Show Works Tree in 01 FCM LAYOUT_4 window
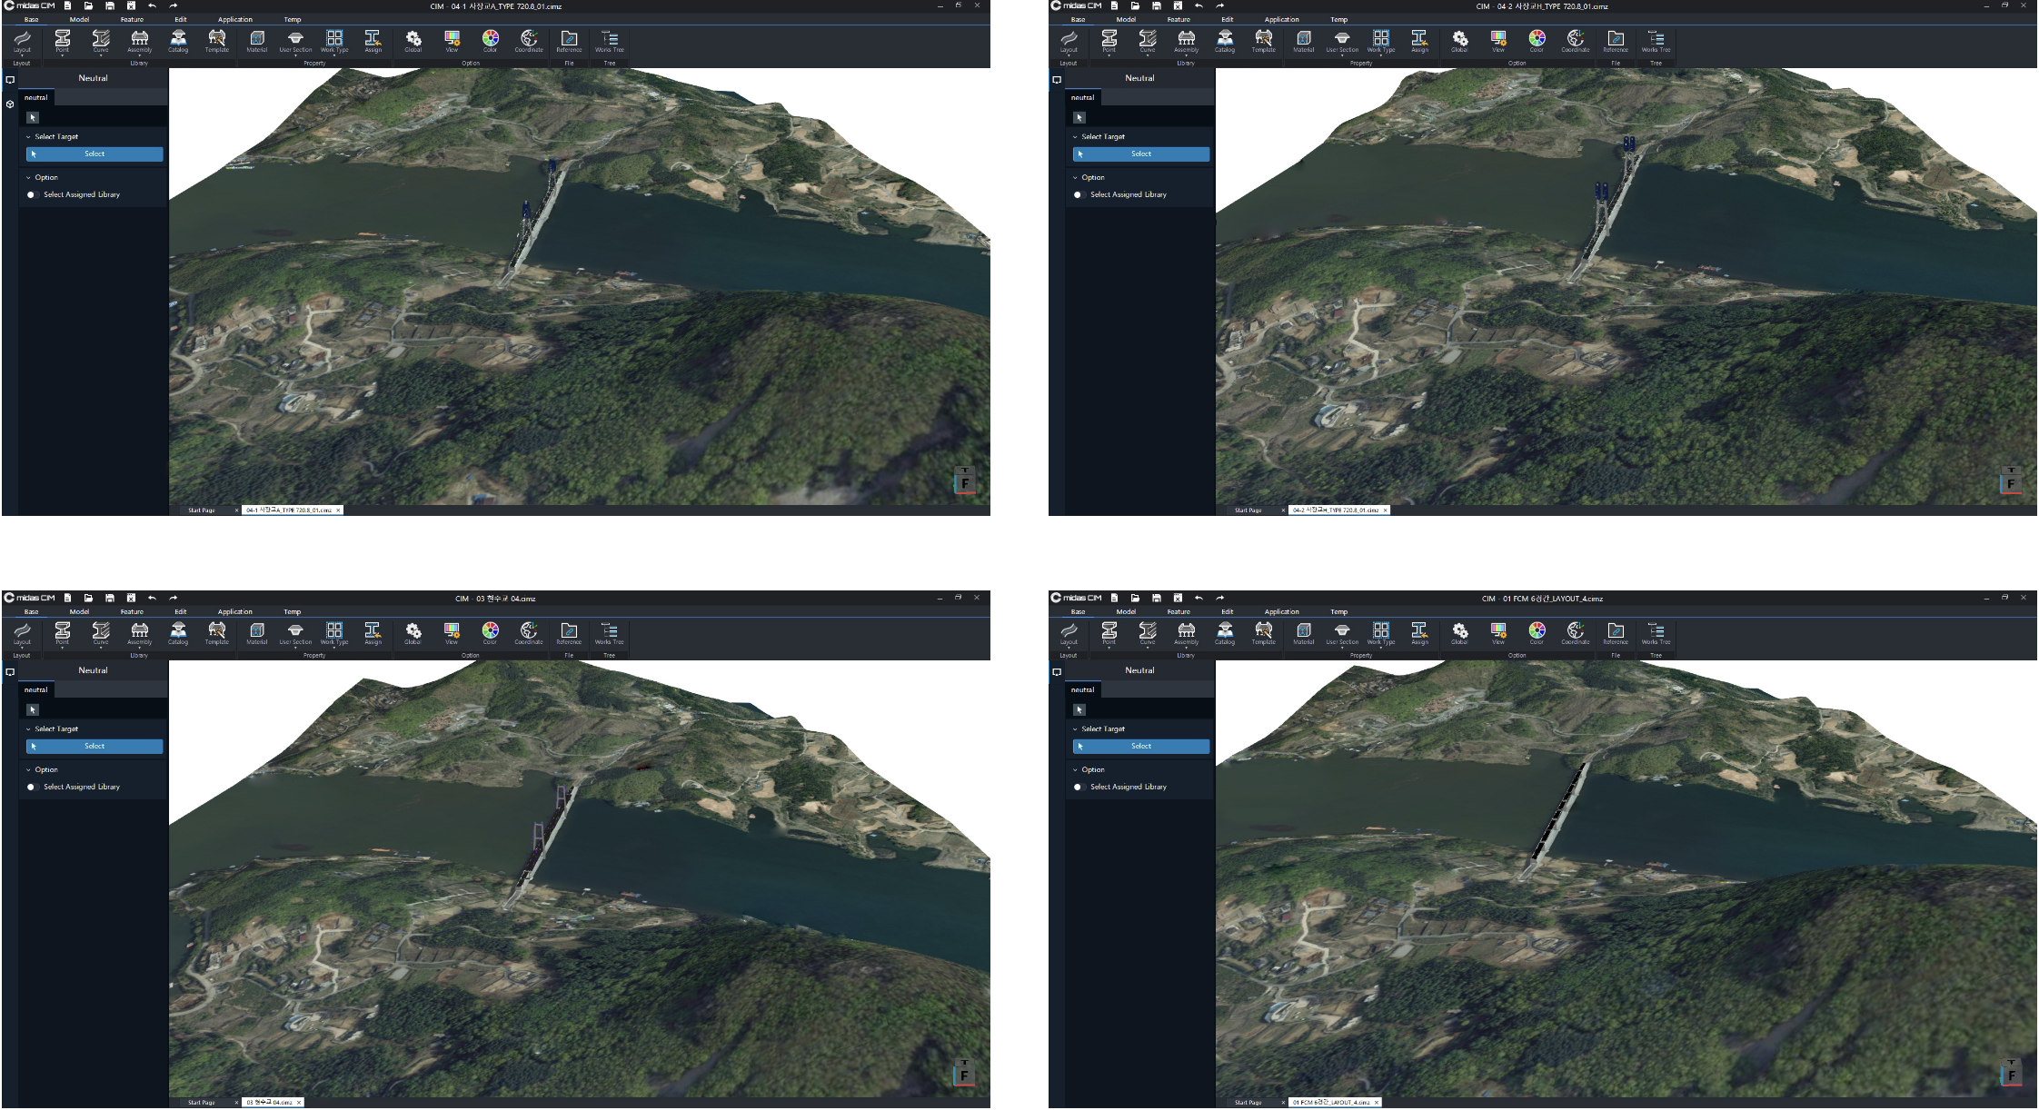Viewport: 2039px width, 1110px height. [1656, 633]
